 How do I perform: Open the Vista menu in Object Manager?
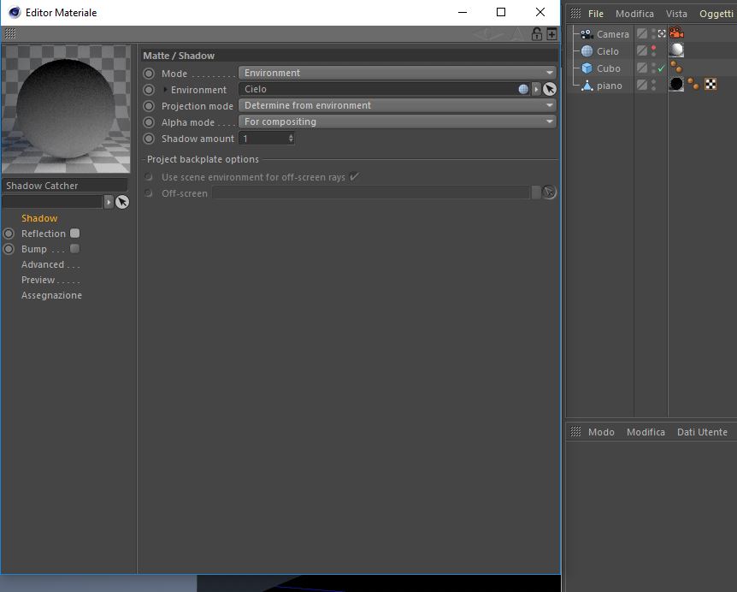[x=676, y=14]
